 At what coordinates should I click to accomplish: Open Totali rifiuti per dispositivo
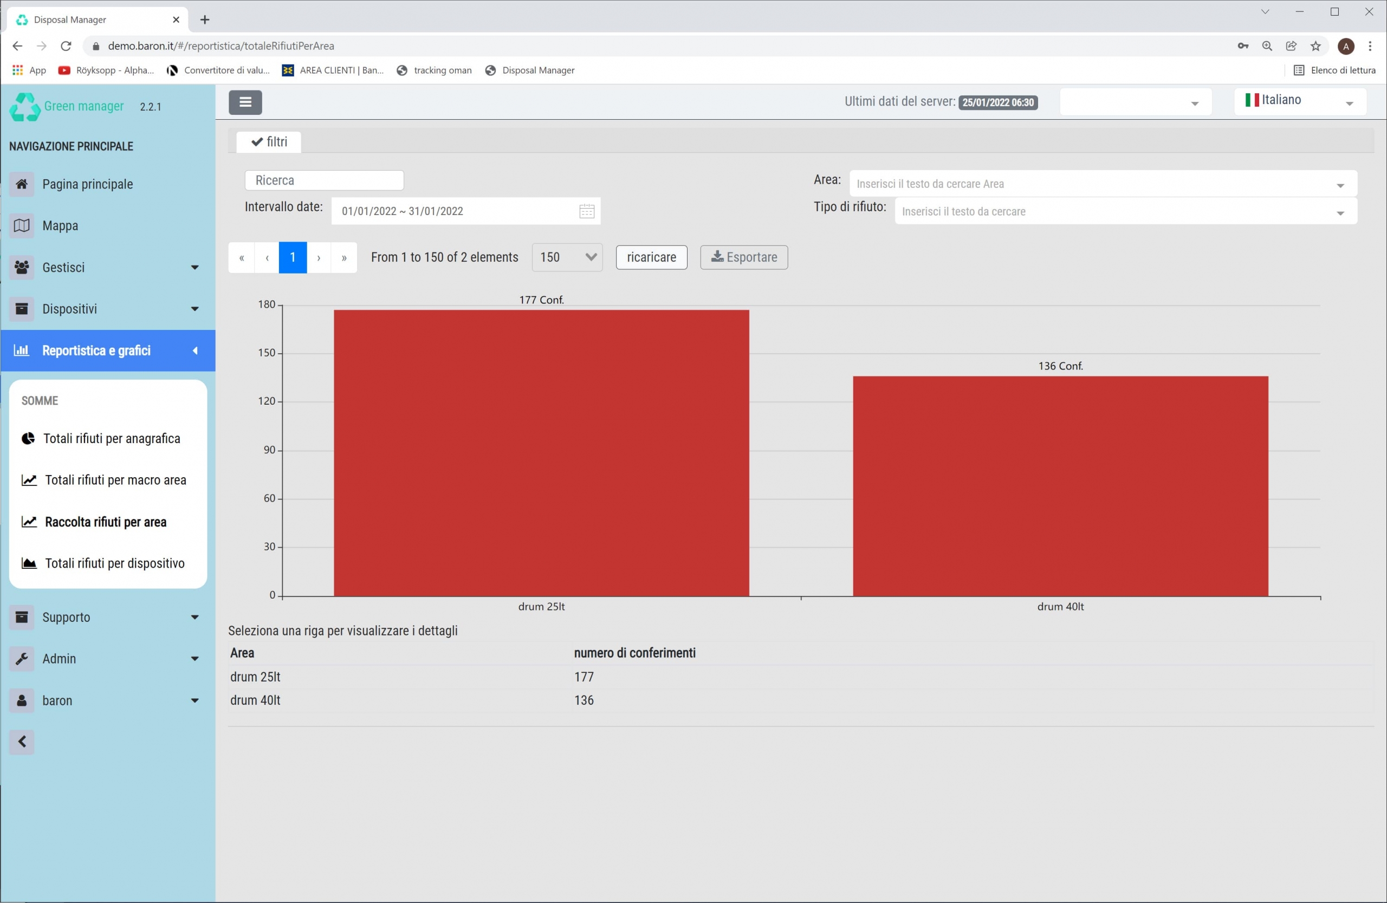point(115,563)
